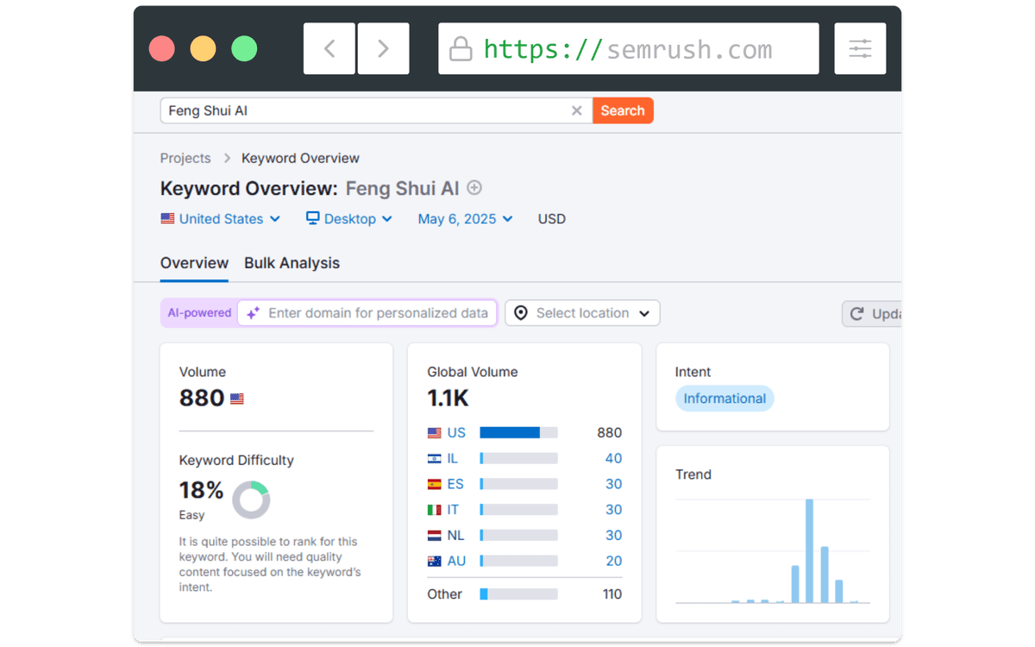Click the AU volume value 20
Image resolution: width=1035 pixels, height=647 pixels.
(x=613, y=561)
